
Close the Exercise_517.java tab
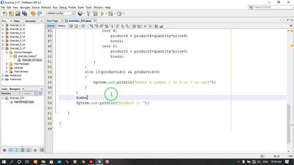(95, 21)
